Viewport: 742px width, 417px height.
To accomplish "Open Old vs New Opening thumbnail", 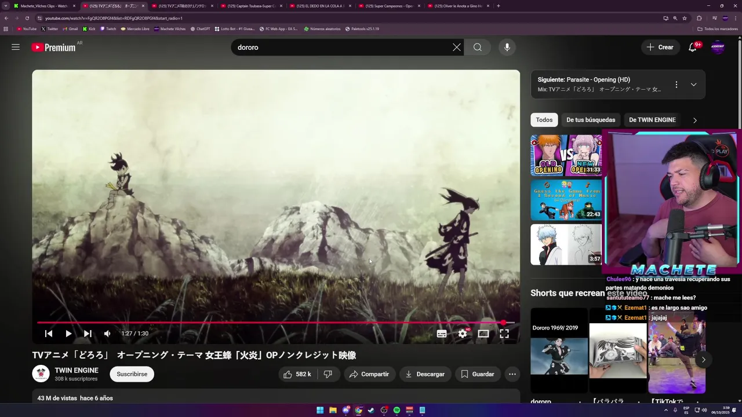I will pyautogui.click(x=566, y=155).
